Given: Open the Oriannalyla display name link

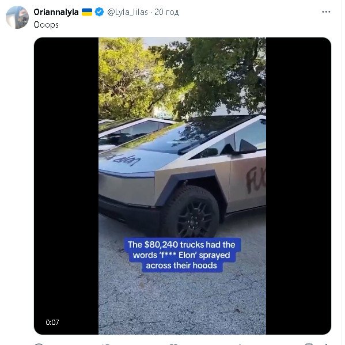Looking at the screenshot, I should pyautogui.click(x=56, y=12).
